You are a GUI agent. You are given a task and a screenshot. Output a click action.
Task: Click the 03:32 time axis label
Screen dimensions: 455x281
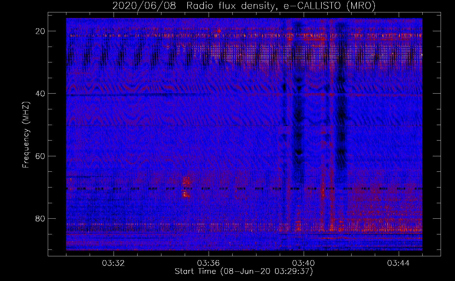coord(113,263)
